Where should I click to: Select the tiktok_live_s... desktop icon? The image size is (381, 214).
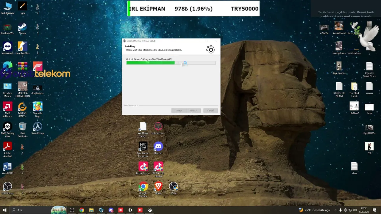[143, 168]
